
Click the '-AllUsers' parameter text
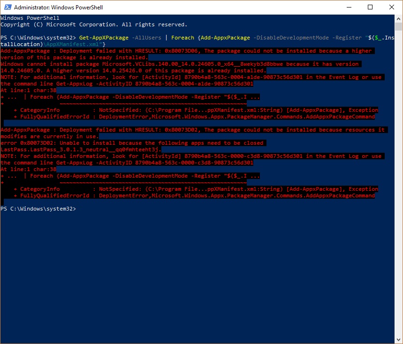146,38
